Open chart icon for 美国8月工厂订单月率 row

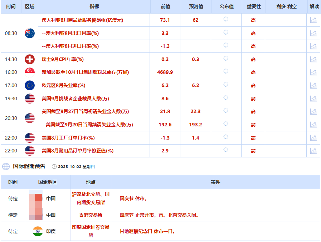tap(313, 138)
